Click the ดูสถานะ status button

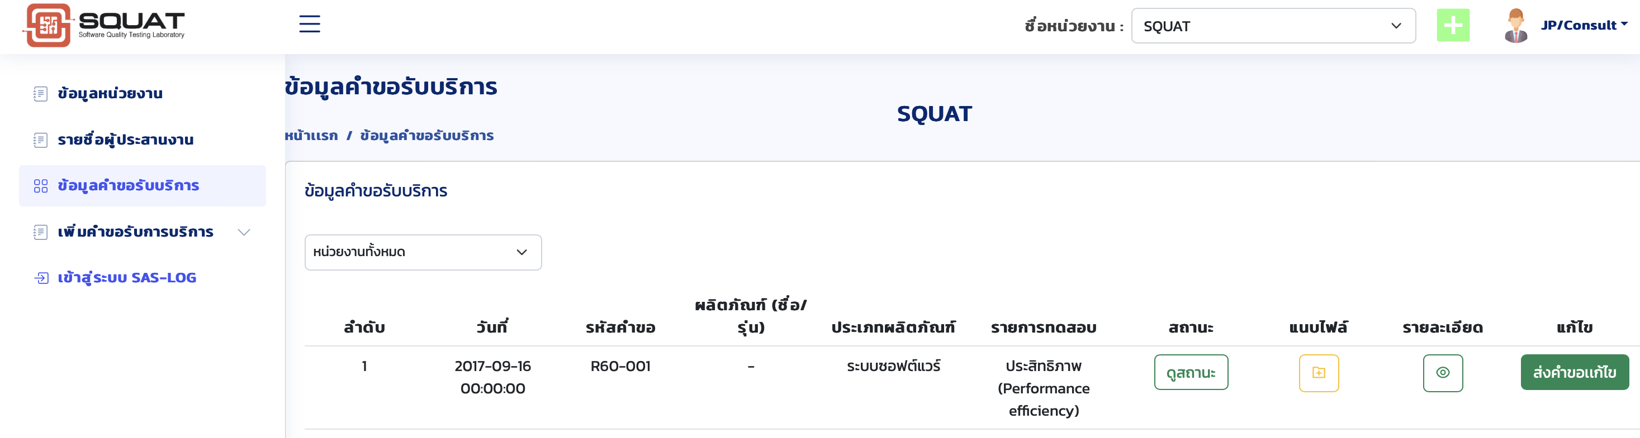[x=1190, y=373]
